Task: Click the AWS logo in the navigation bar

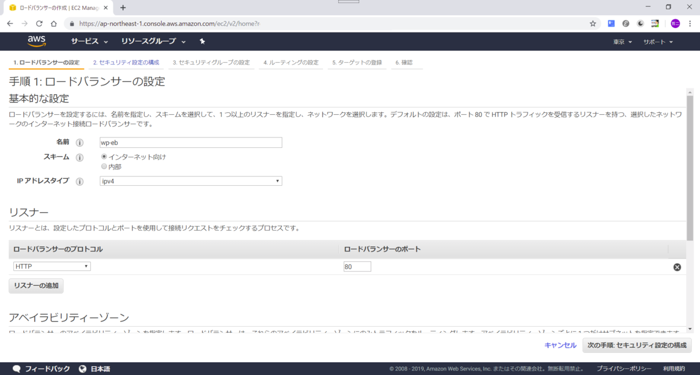Action: click(36, 41)
